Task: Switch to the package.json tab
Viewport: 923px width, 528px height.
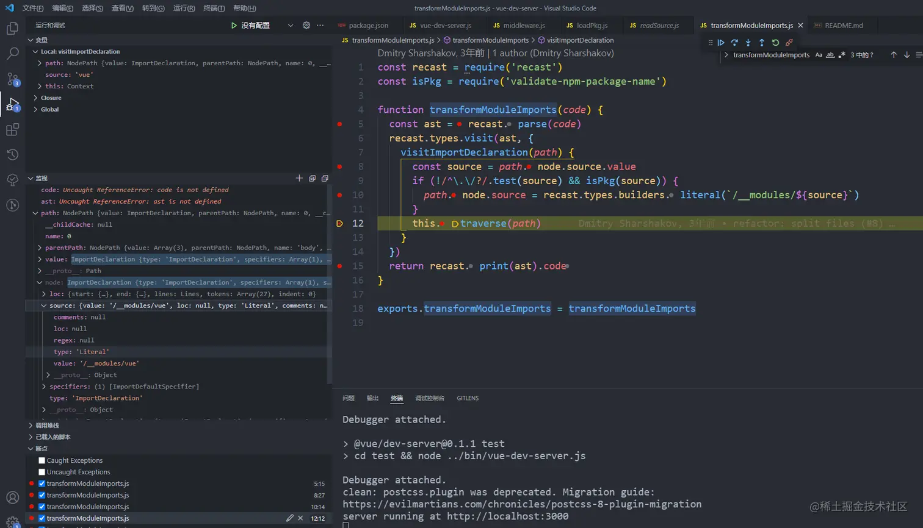Action: tap(368, 26)
